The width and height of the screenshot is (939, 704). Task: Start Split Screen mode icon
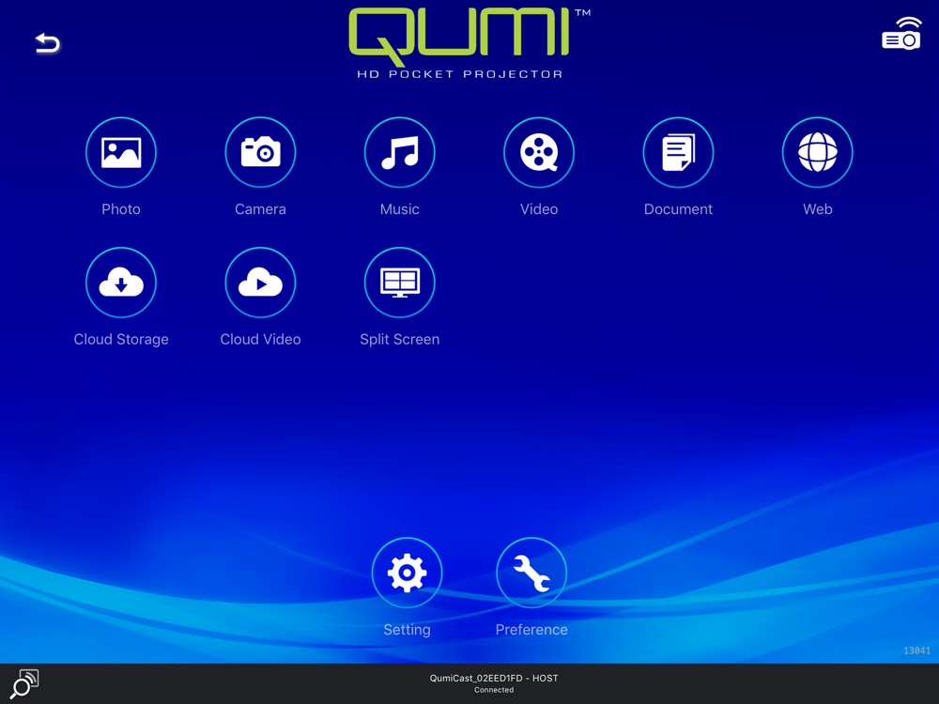[399, 282]
